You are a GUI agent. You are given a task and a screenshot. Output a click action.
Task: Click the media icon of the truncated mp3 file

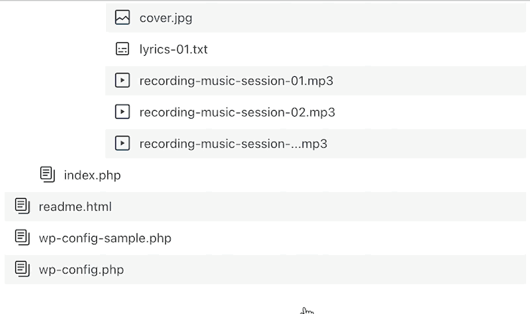(122, 143)
